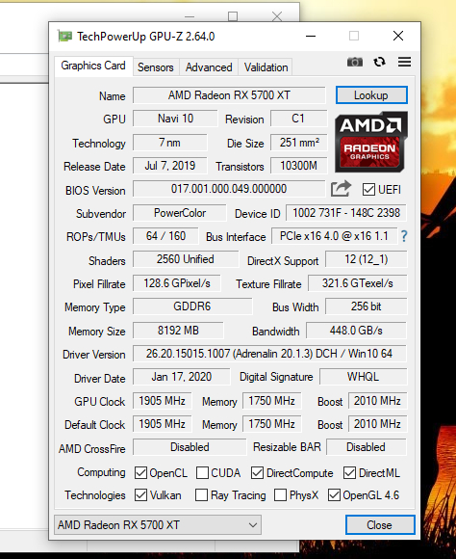Screen dimensions: 456x559
Task: Take a screenshot with the camera icon
Action: (355, 62)
